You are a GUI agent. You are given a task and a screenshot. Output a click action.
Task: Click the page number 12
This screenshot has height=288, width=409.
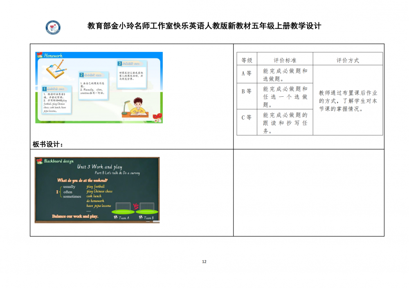coord(204,261)
